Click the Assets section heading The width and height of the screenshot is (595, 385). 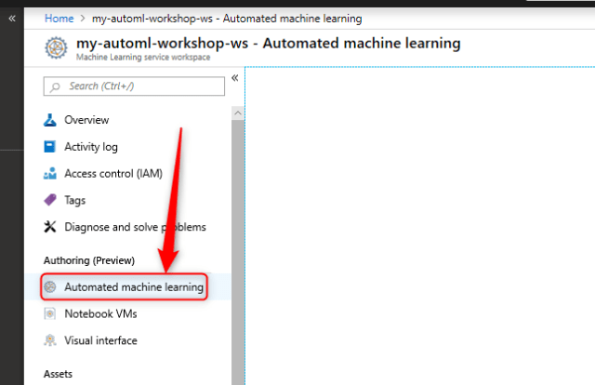(x=58, y=374)
